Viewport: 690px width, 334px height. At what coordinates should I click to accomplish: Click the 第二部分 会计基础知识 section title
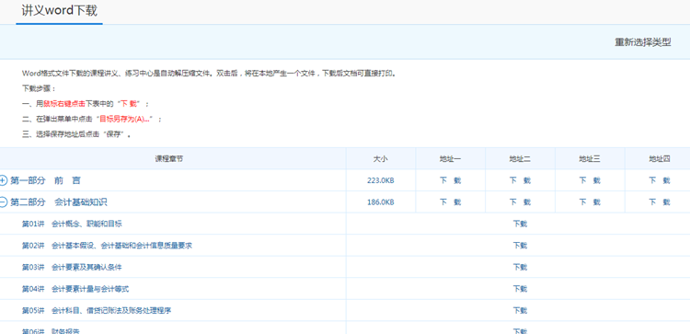pos(59,202)
